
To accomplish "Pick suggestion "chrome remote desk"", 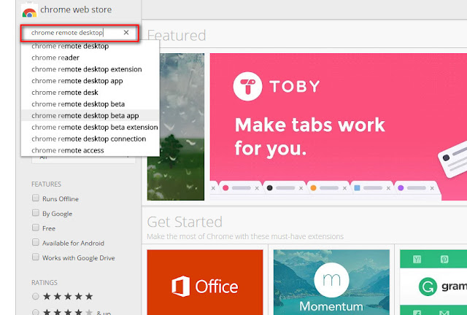I will tap(90, 93).
